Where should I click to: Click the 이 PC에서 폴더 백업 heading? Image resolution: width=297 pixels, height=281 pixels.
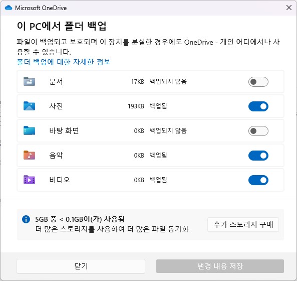point(62,26)
